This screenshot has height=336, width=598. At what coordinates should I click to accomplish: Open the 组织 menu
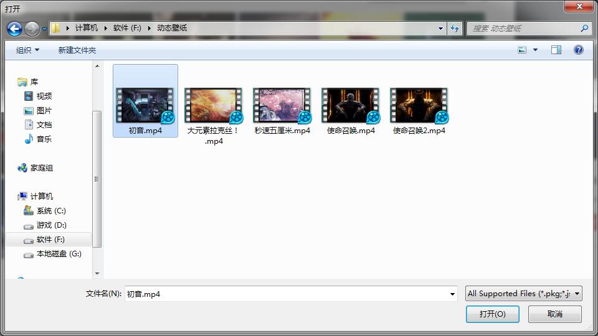click(x=28, y=50)
